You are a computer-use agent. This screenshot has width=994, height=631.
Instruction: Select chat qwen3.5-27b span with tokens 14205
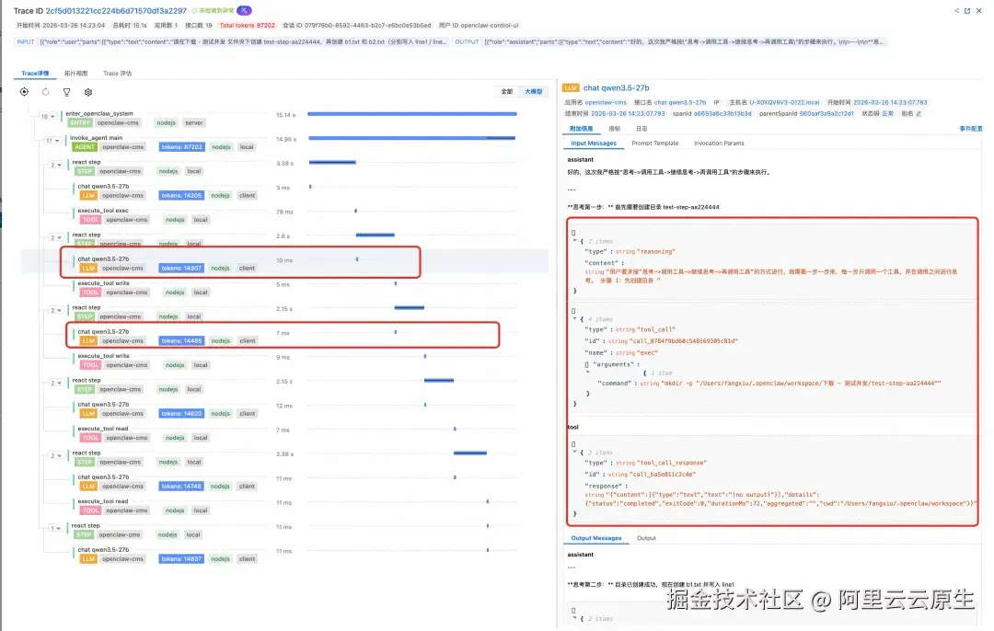pyautogui.click(x=167, y=191)
